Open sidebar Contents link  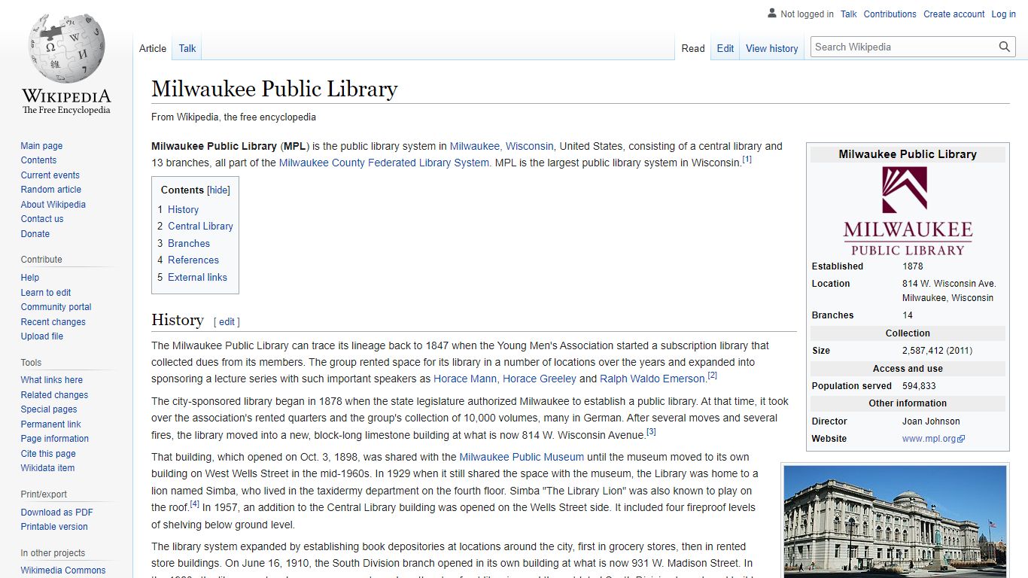point(38,160)
